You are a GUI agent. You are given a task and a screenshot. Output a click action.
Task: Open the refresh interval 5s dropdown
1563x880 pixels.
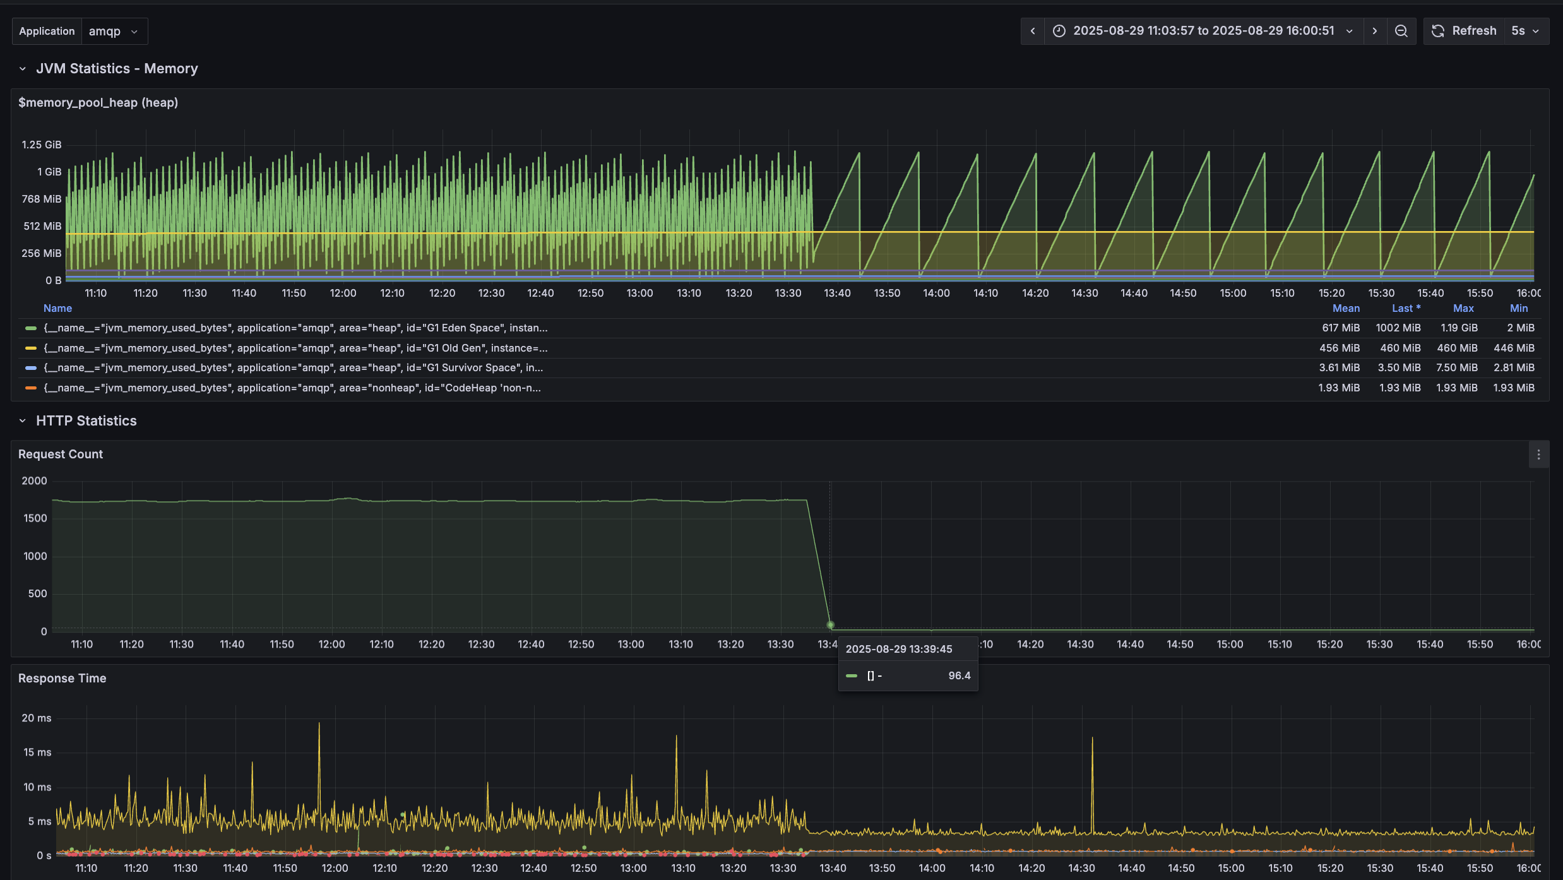[1526, 31]
